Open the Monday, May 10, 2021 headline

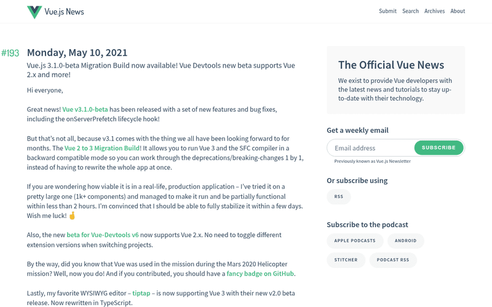pos(77,52)
